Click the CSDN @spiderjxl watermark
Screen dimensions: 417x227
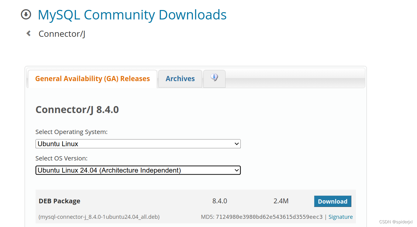click(x=396, y=222)
